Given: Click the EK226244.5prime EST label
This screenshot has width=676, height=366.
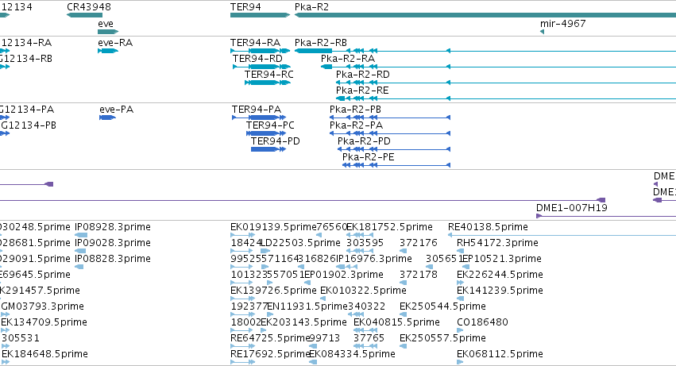Looking at the screenshot, I should (x=500, y=275).
